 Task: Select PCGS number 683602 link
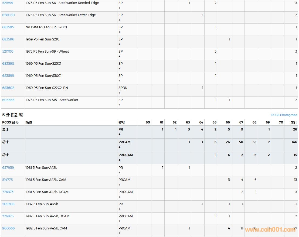pyautogui.click(x=8, y=88)
